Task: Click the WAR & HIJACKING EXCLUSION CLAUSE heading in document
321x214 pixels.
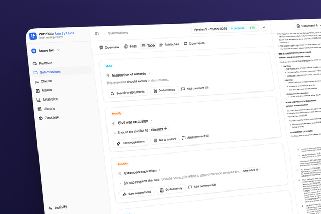Action: point(295,53)
